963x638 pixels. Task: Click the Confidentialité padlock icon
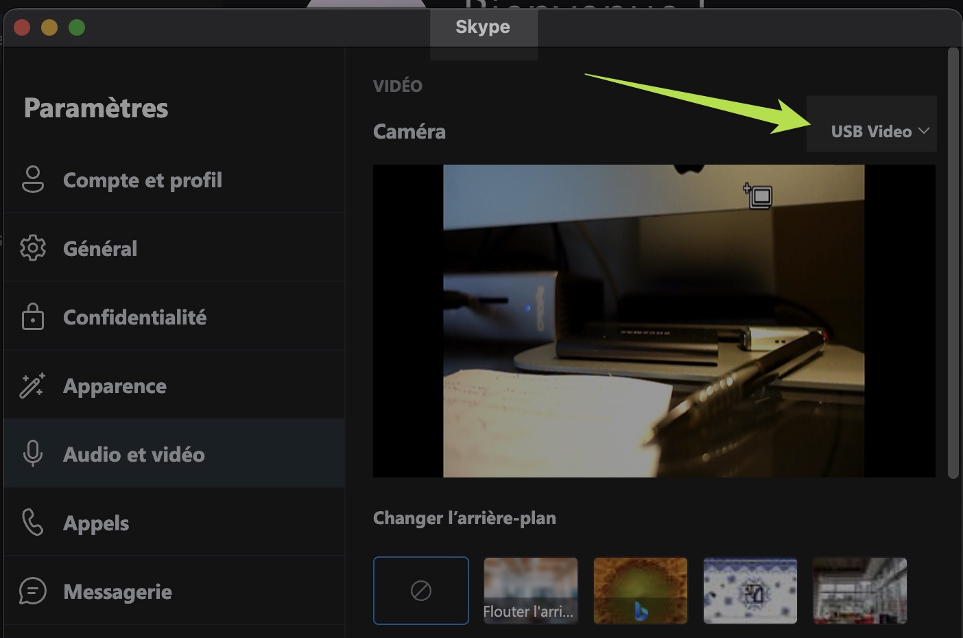(33, 316)
